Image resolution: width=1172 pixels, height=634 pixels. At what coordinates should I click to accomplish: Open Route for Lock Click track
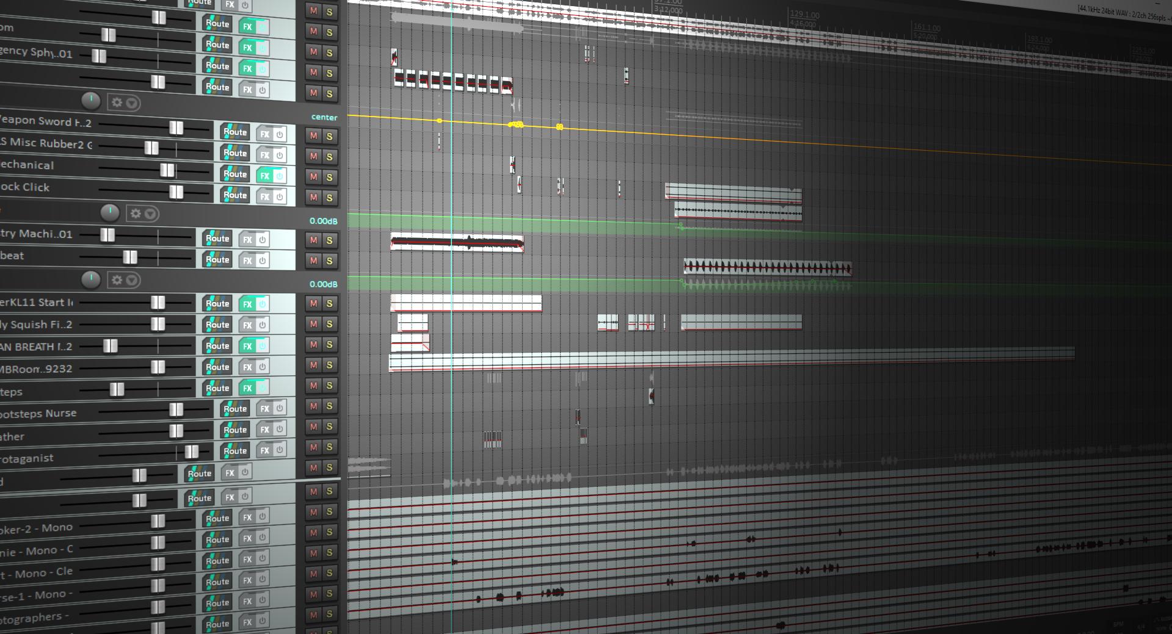(235, 195)
